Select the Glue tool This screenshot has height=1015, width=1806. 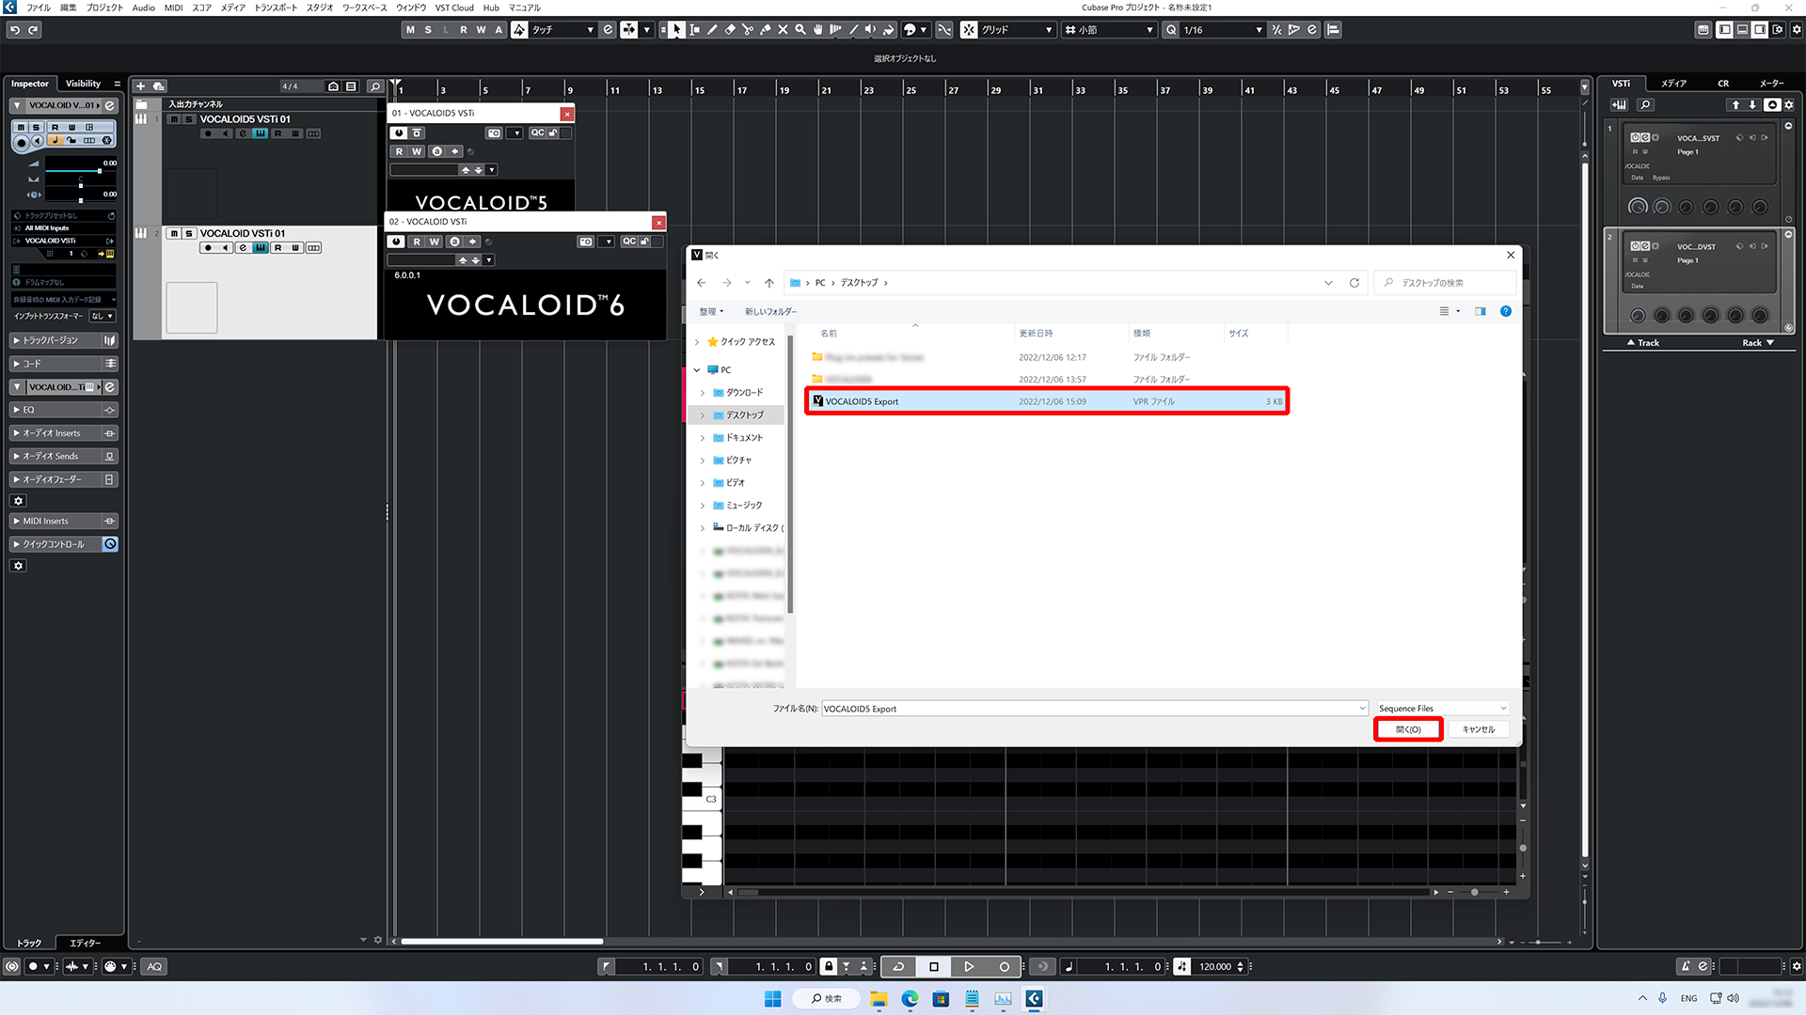(766, 29)
